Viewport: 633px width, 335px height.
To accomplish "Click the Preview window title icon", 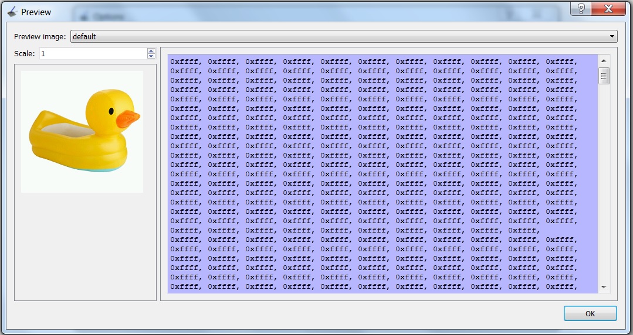I will coord(12,12).
